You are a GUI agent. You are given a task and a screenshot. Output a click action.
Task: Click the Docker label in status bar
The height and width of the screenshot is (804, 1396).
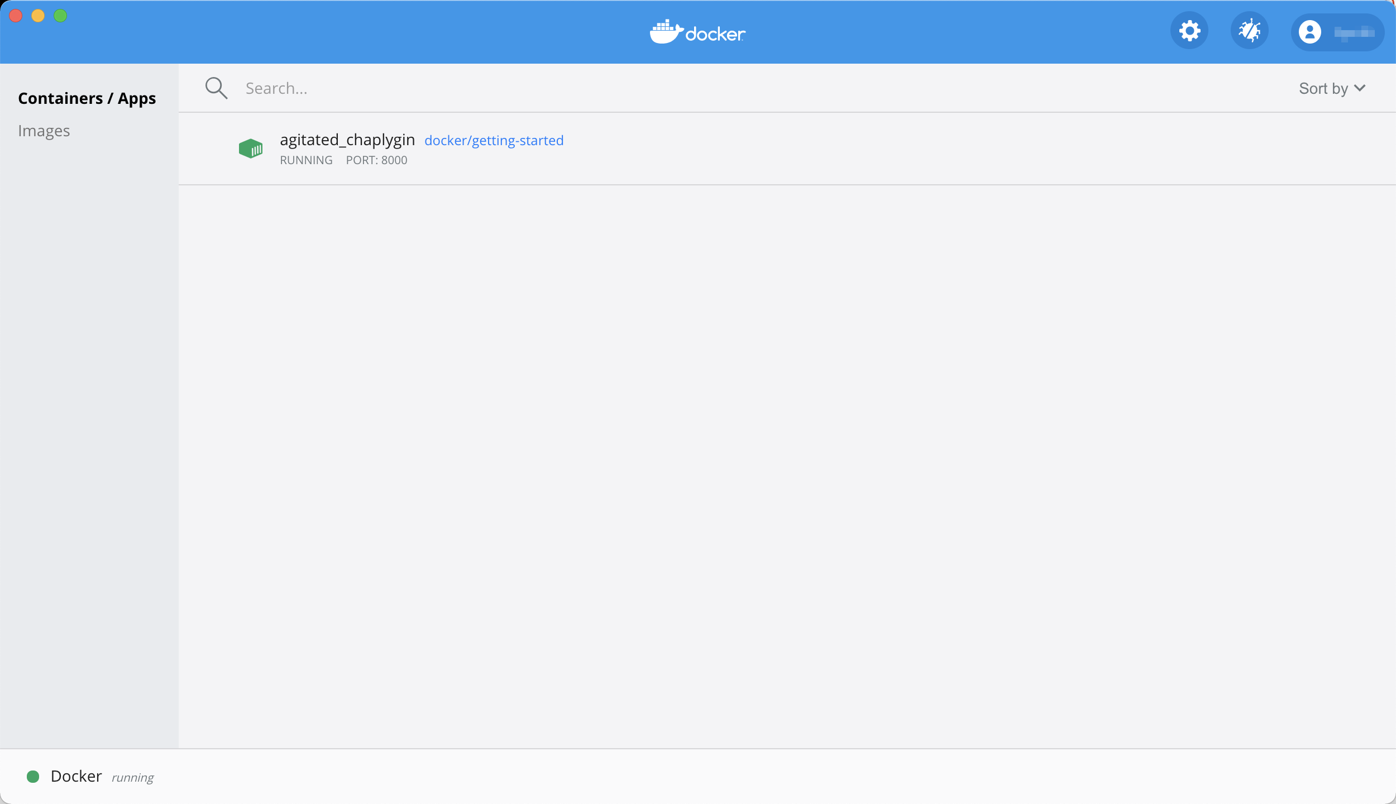(77, 776)
